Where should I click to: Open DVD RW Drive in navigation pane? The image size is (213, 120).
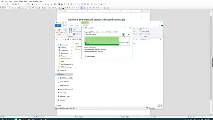65,78
